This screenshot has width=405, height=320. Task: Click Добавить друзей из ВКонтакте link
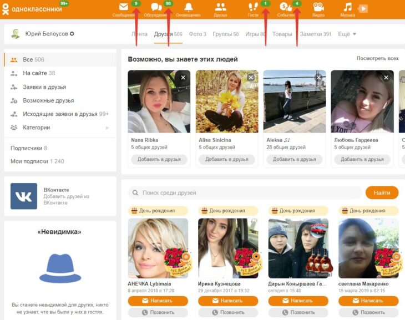[66, 200]
